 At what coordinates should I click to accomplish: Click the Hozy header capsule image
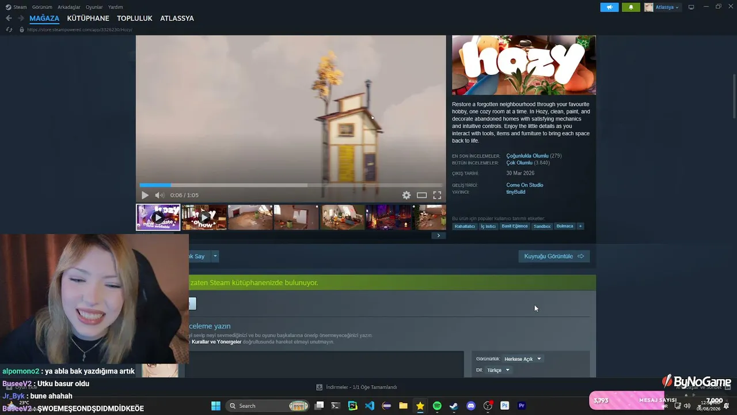pyautogui.click(x=524, y=65)
